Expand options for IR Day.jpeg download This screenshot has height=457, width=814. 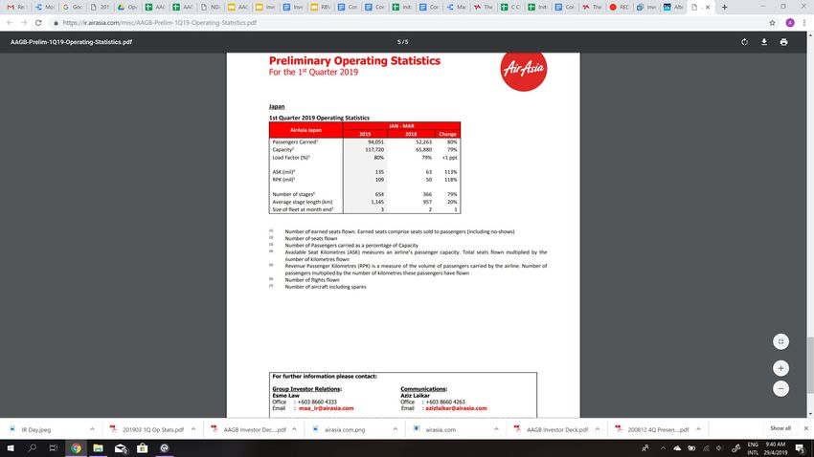(x=92, y=429)
